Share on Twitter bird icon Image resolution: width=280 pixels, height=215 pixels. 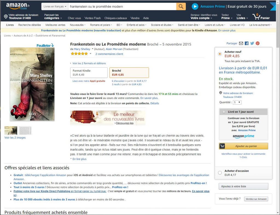coord(252,43)
